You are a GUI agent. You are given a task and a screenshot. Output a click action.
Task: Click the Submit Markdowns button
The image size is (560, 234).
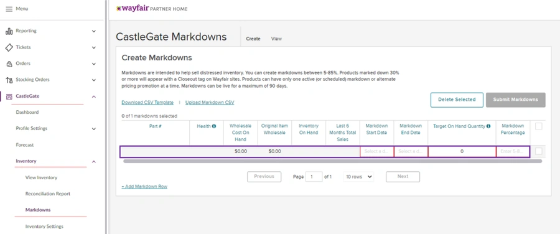click(515, 100)
